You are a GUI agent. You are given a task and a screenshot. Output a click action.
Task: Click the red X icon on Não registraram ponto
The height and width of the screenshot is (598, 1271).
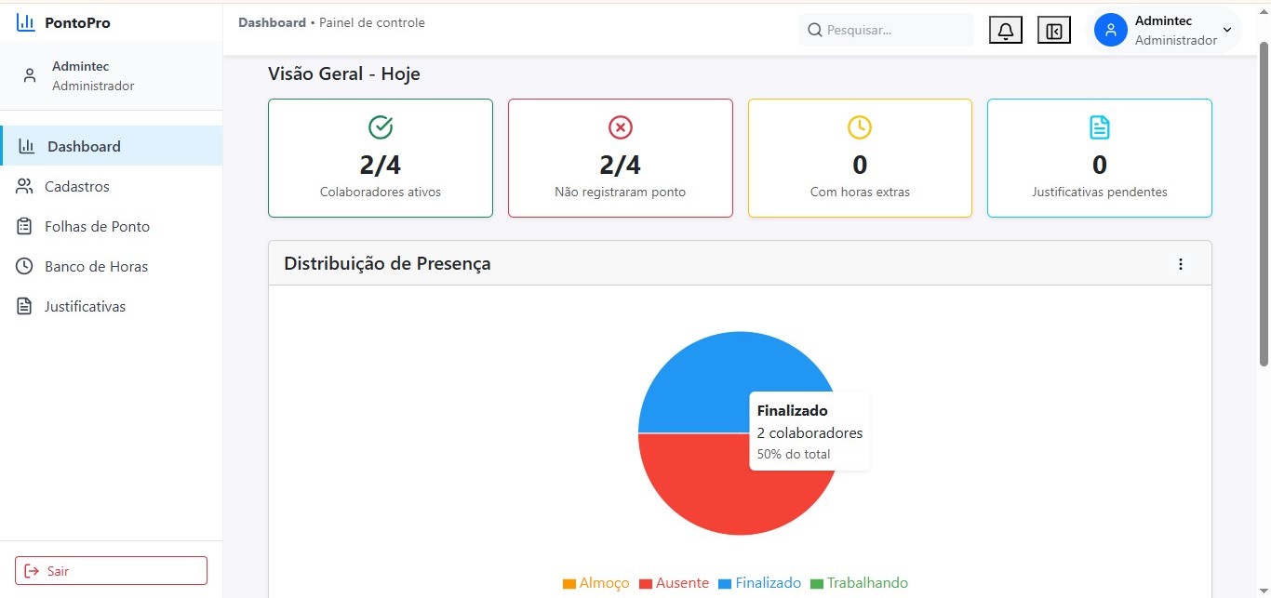620,127
